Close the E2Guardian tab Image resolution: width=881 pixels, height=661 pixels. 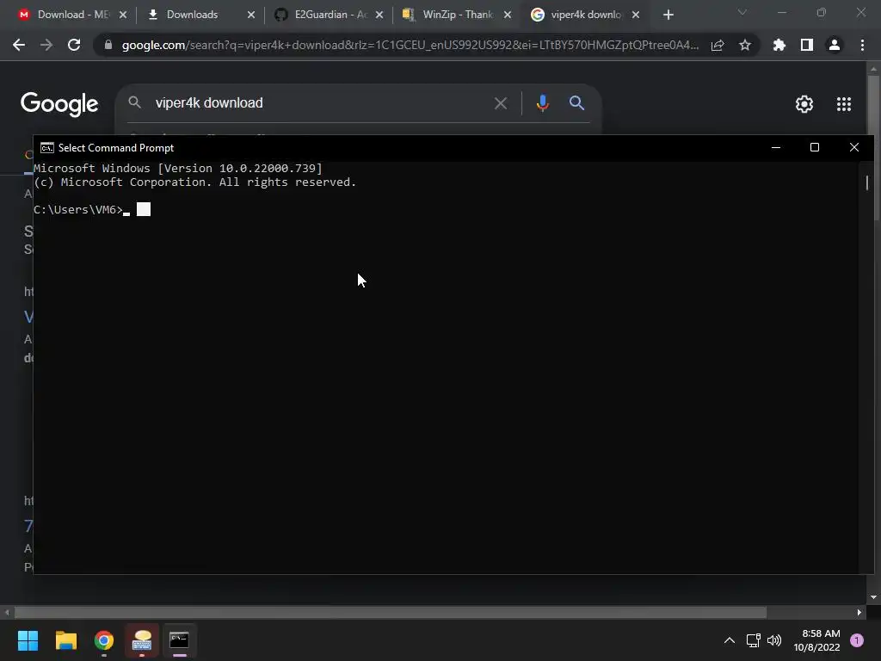click(379, 15)
